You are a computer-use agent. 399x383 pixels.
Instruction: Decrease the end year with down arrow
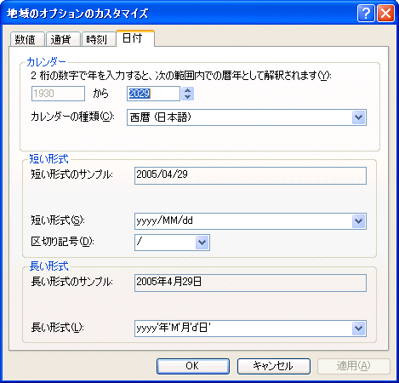point(187,97)
